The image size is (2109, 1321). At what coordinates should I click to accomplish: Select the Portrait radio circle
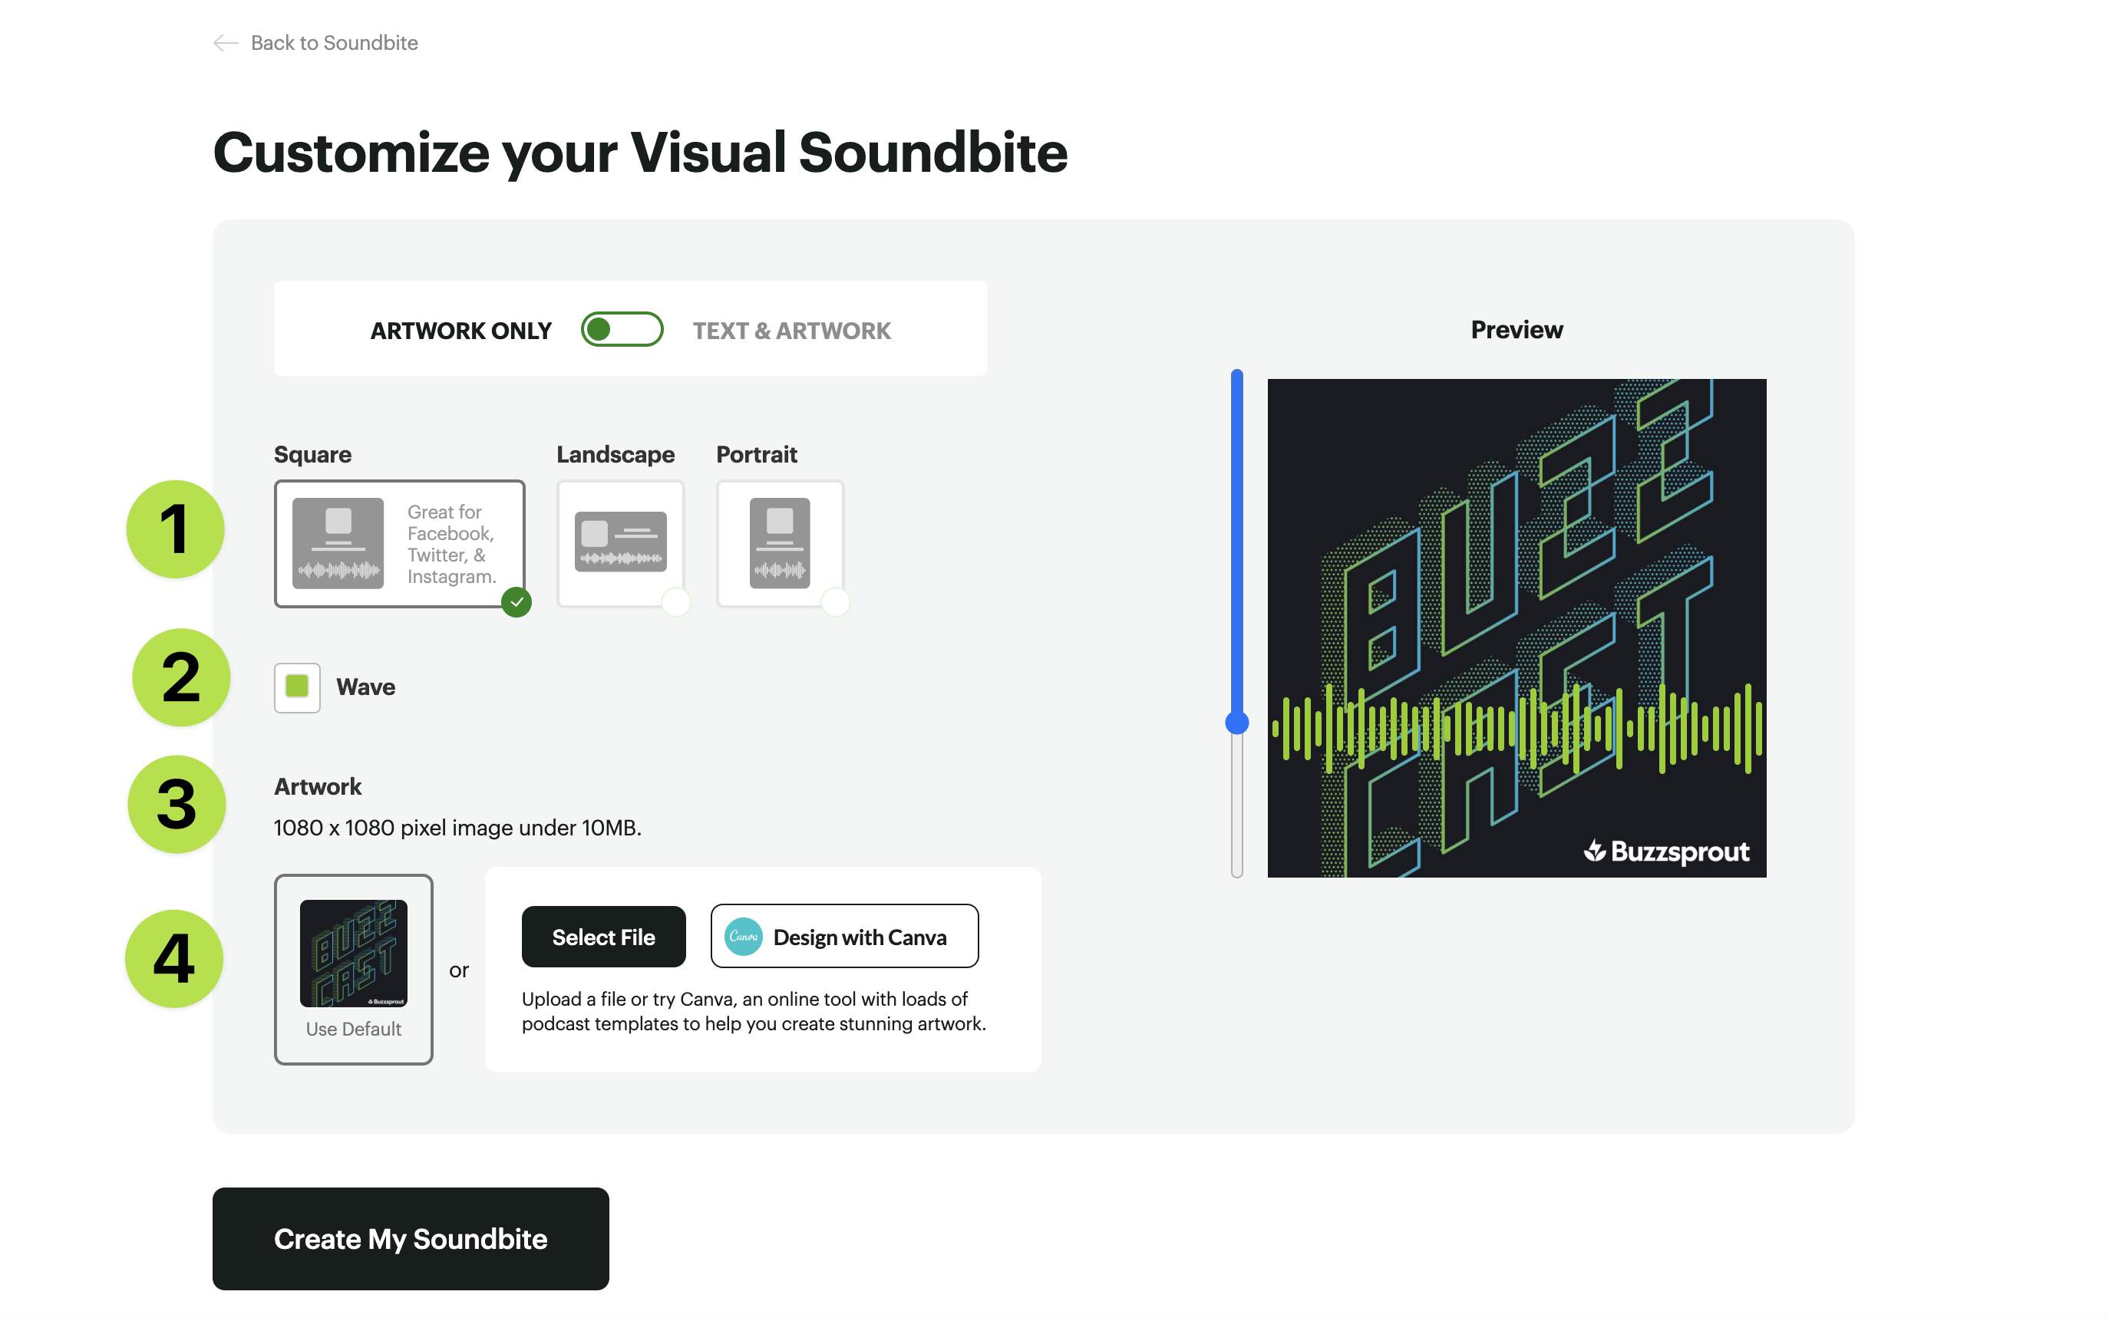coord(836,602)
